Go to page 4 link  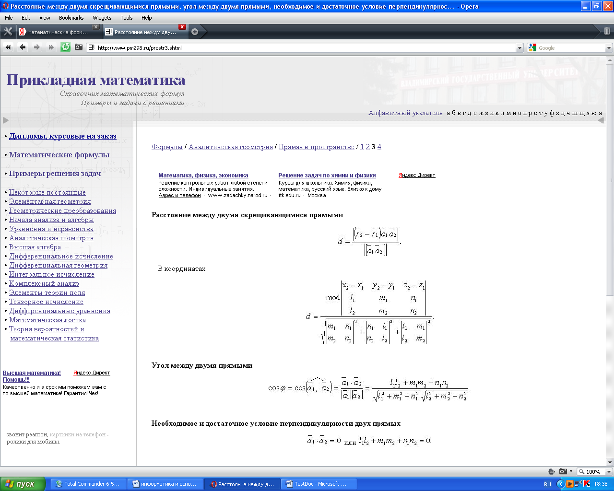(379, 147)
